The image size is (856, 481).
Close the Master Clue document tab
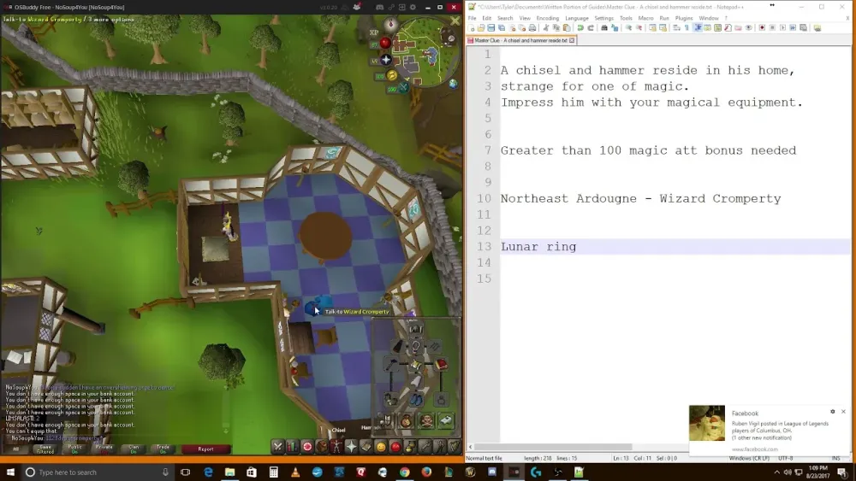pyautogui.click(x=572, y=40)
